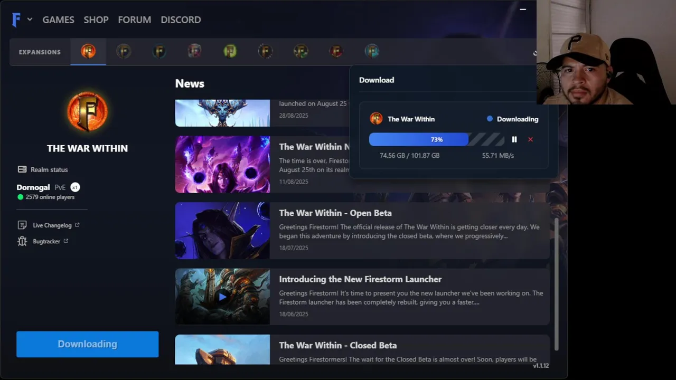The height and width of the screenshot is (380, 676).
Task: Click the blue Downloading button
Action: click(87, 344)
